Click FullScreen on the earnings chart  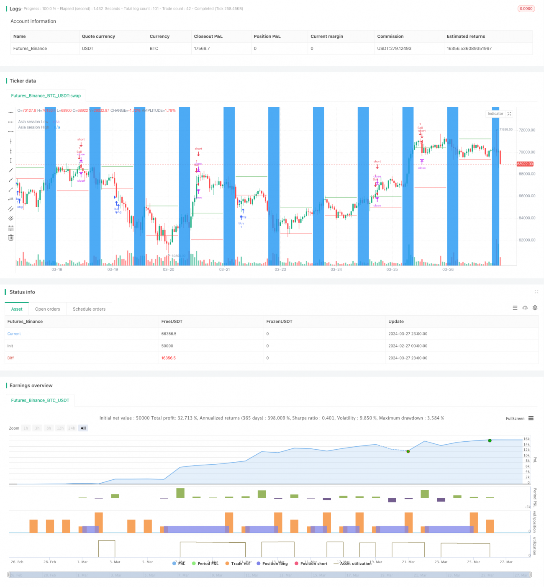click(515, 419)
